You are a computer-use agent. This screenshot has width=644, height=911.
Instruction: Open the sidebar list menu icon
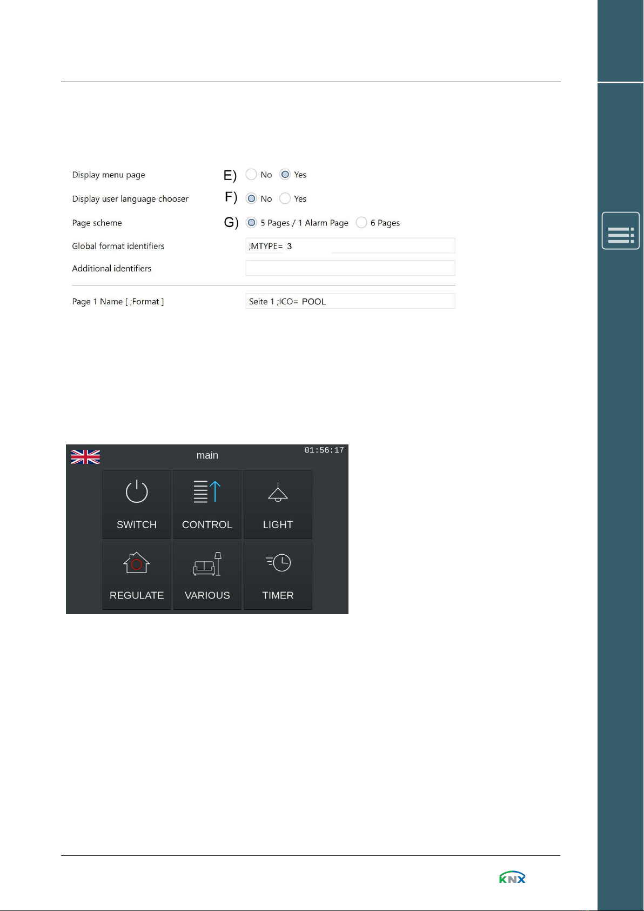click(x=621, y=231)
